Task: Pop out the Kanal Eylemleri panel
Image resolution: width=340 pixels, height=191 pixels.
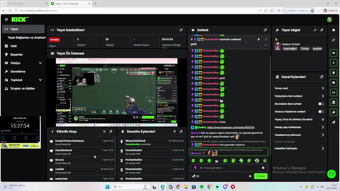Action: (322, 77)
